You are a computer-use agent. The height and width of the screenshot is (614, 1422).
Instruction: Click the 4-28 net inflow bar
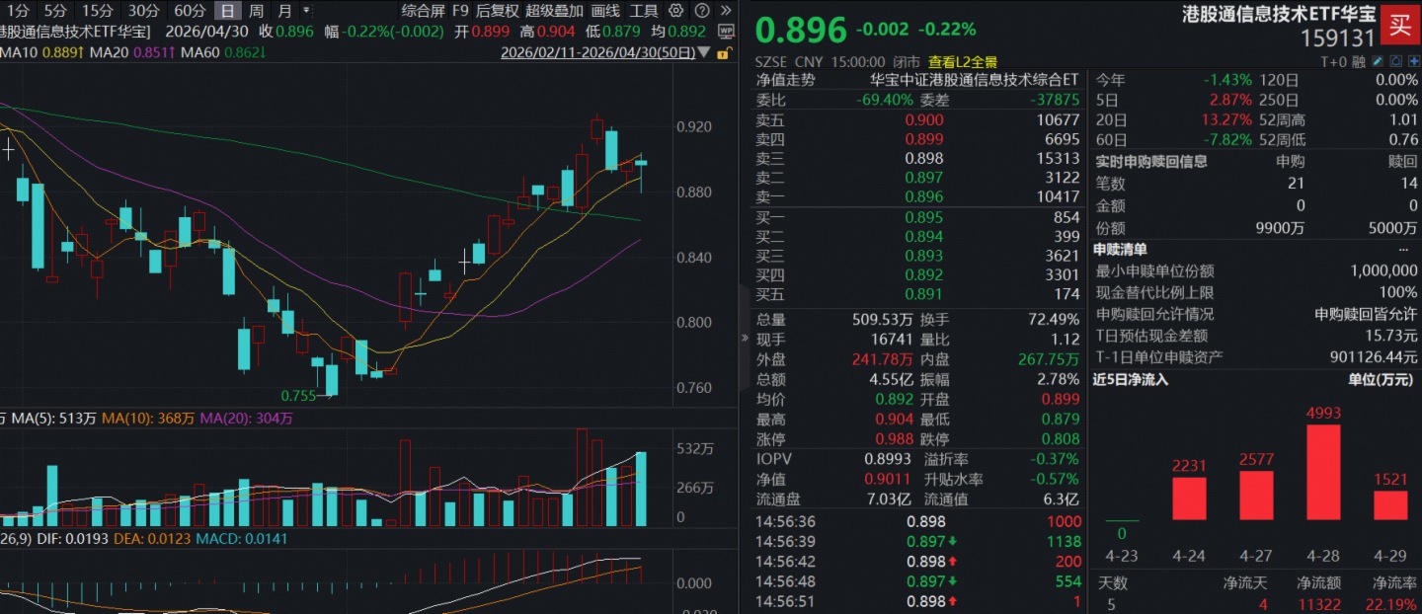click(x=1323, y=472)
